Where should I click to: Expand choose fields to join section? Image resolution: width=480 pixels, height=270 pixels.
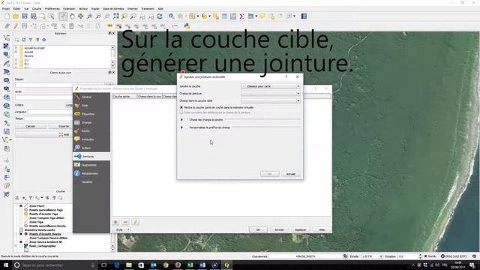coord(181,120)
